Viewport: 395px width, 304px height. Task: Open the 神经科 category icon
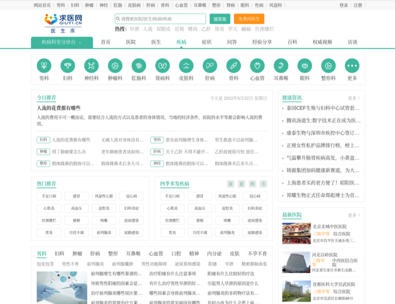91,66
